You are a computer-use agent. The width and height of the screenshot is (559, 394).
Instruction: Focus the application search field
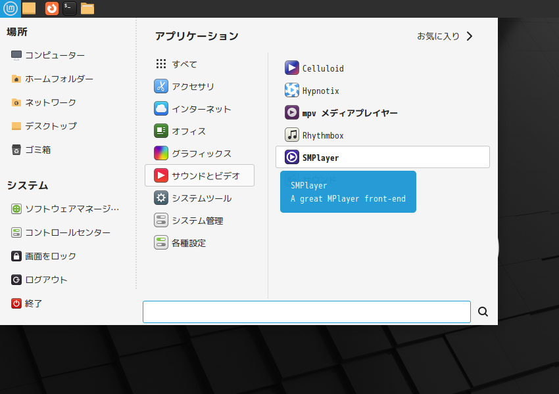coord(306,312)
